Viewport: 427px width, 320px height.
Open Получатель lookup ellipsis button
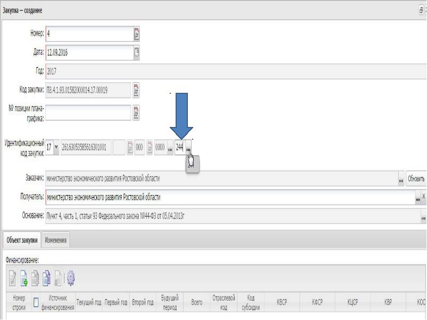(x=418, y=198)
